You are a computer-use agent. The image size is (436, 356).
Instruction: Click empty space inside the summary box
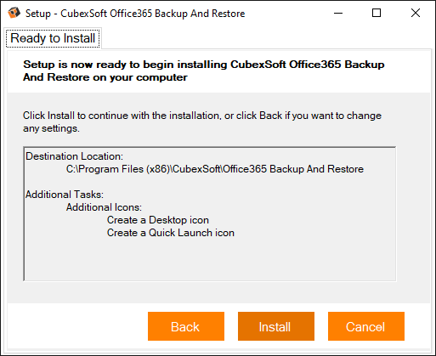[210, 261]
